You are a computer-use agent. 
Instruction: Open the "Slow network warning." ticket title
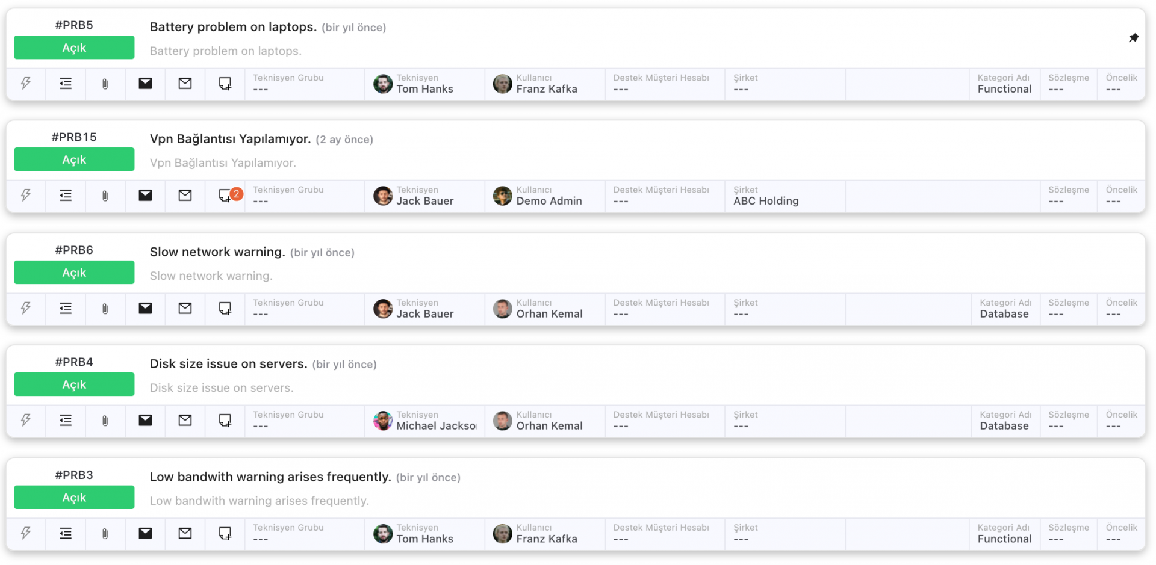click(217, 252)
